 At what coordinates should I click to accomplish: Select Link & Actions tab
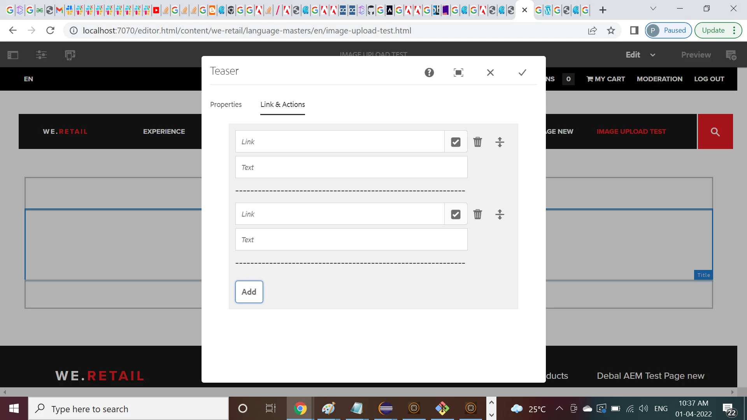[x=282, y=104]
